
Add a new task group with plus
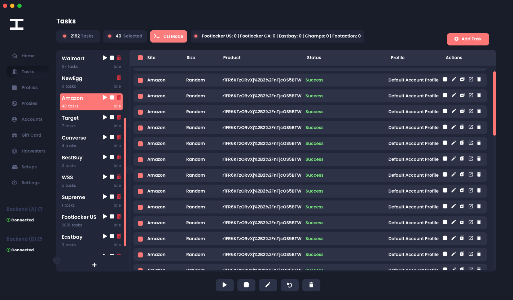point(94,265)
